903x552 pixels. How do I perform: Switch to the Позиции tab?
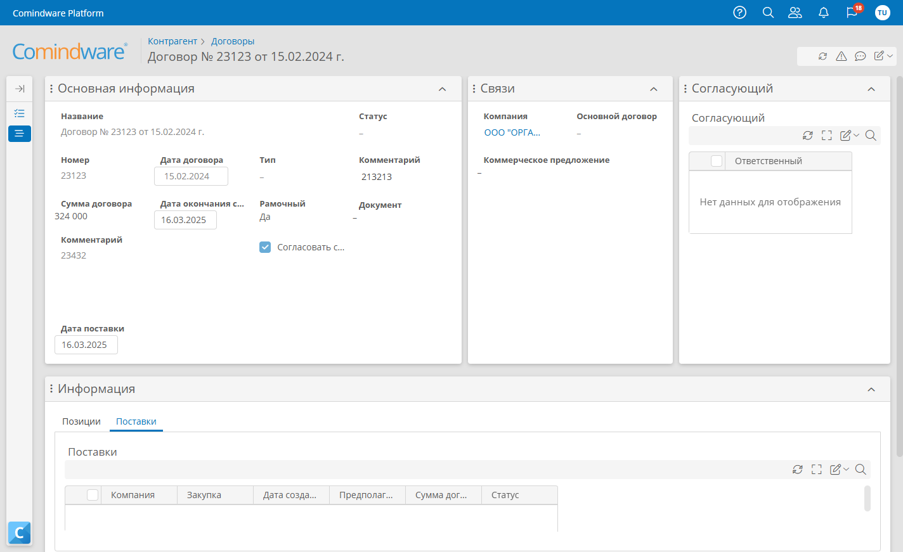click(81, 421)
